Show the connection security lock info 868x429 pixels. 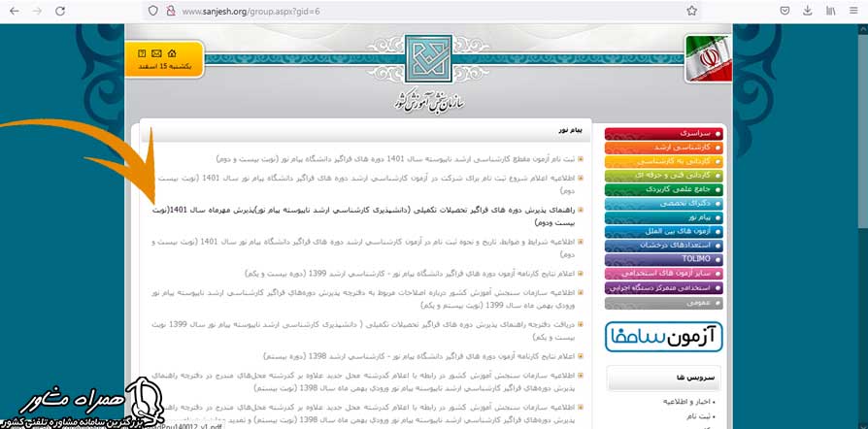(171, 11)
